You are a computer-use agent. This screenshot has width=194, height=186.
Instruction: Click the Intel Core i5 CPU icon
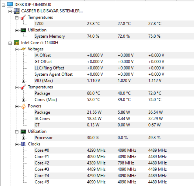(x=17, y=43)
